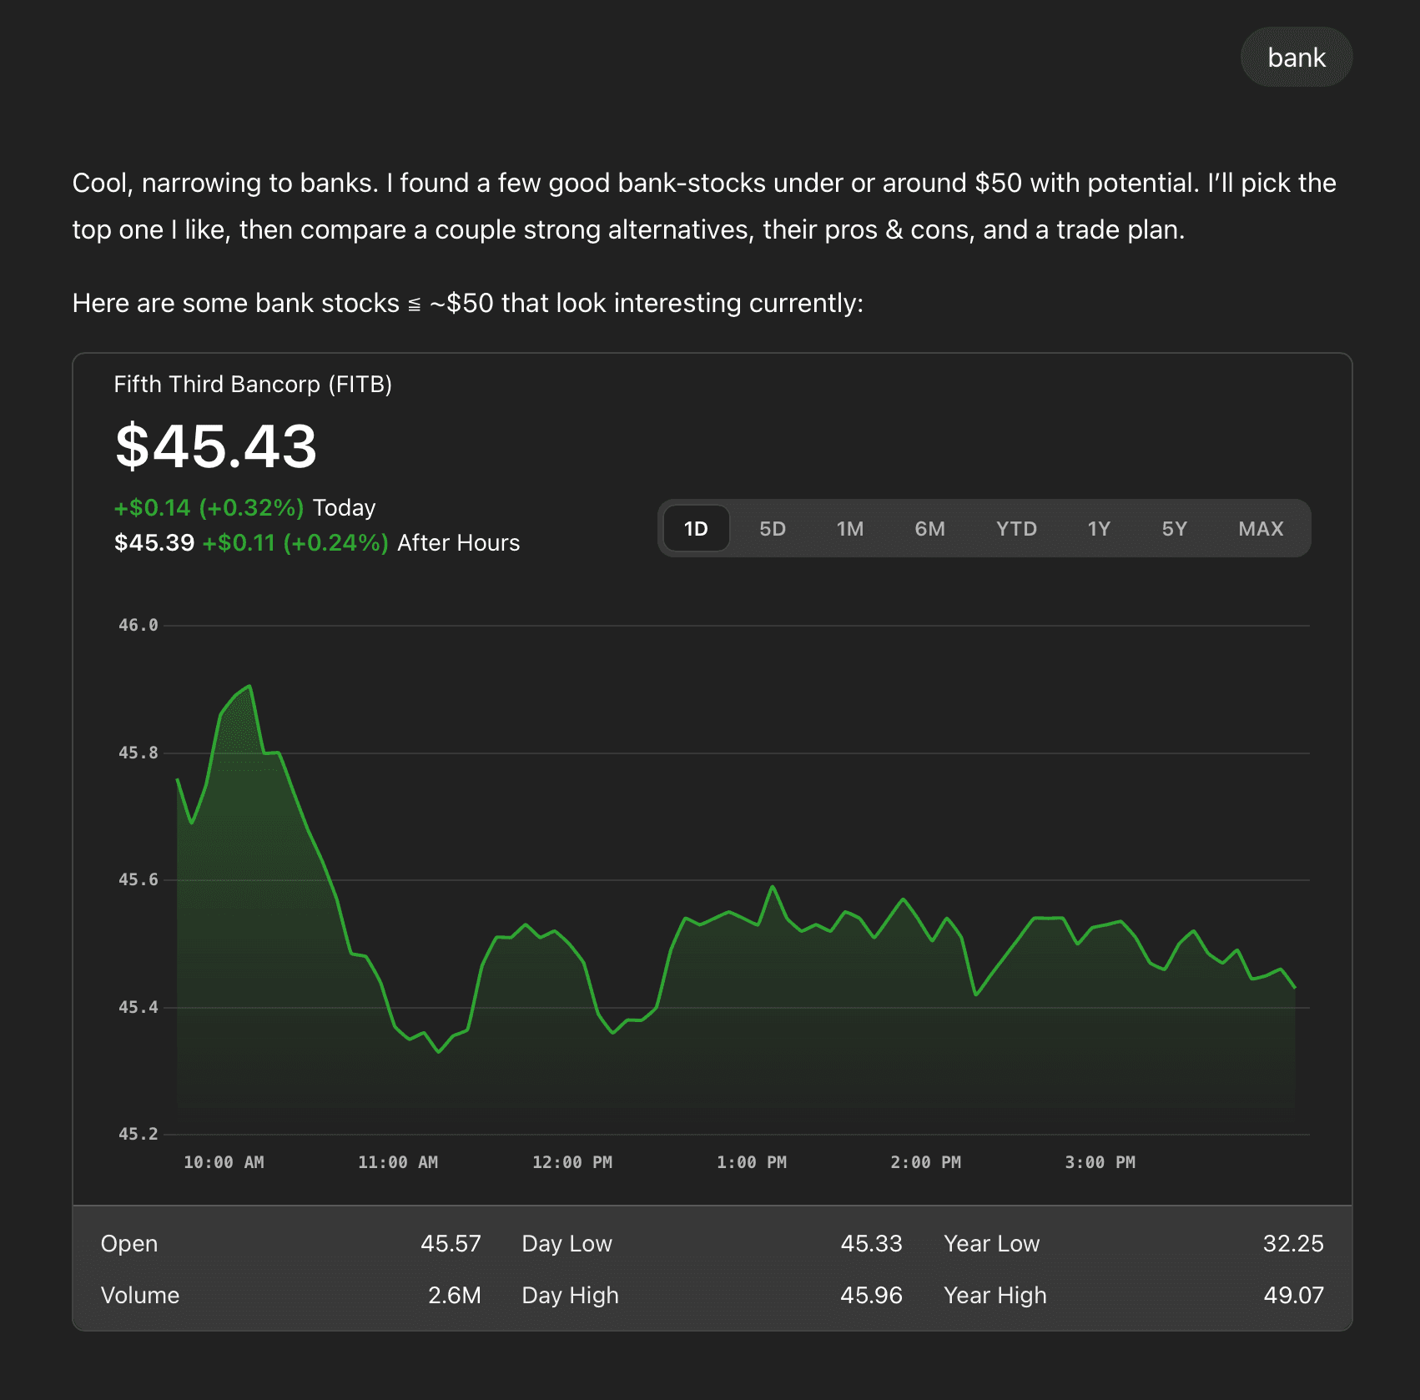Viewport: 1420px width, 1400px height.
Task: Click the Year High value 49.07
Action: click(1293, 1295)
